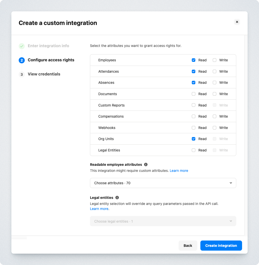Click the Create integration button
The image size is (259, 265).
tap(221, 246)
